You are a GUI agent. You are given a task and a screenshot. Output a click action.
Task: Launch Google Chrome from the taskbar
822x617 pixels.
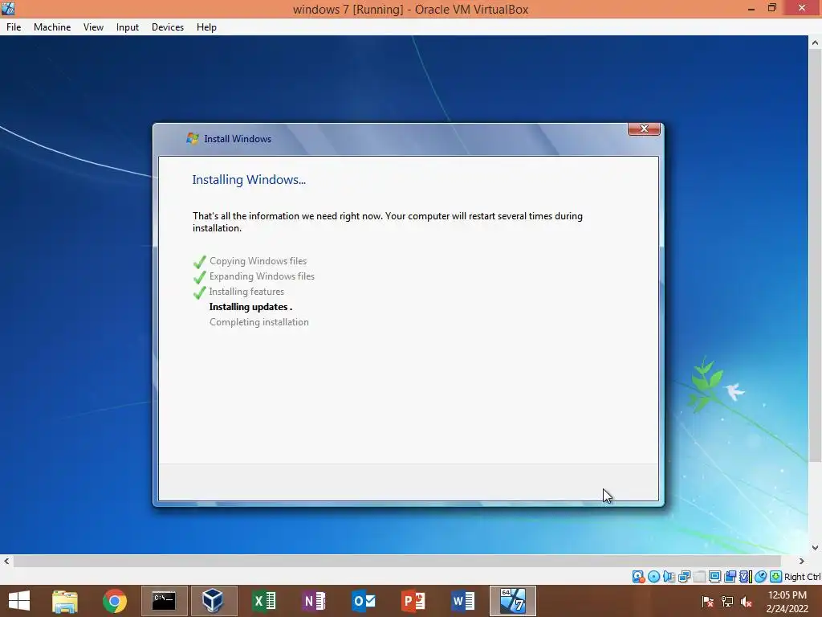114,601
